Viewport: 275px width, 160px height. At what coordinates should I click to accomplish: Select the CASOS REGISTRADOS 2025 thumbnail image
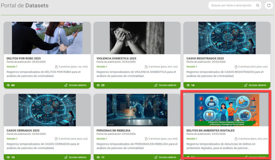coord(227,38)
